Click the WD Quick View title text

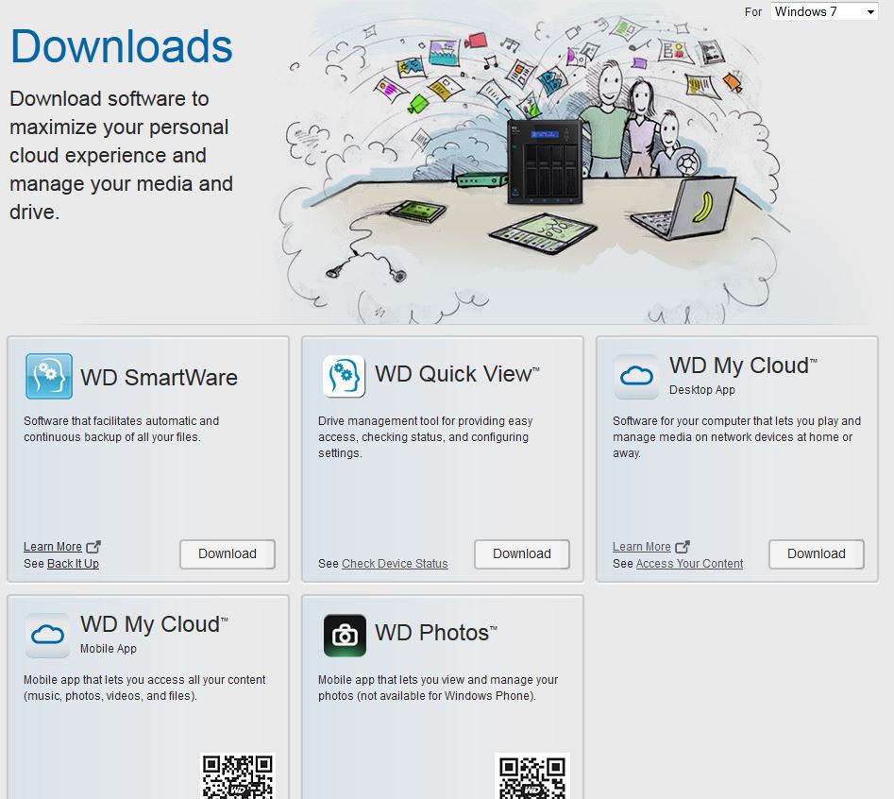pos(457,374)
